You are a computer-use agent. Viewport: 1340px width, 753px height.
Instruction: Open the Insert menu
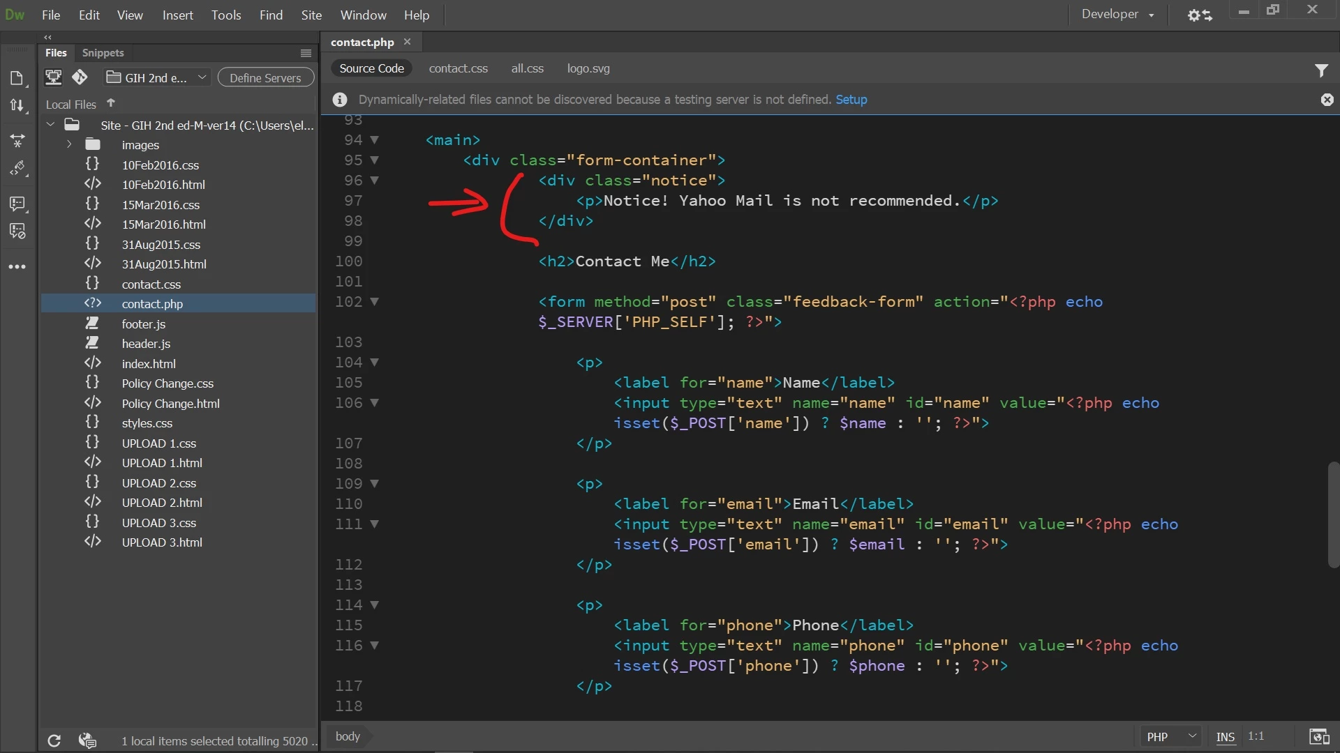177,15
